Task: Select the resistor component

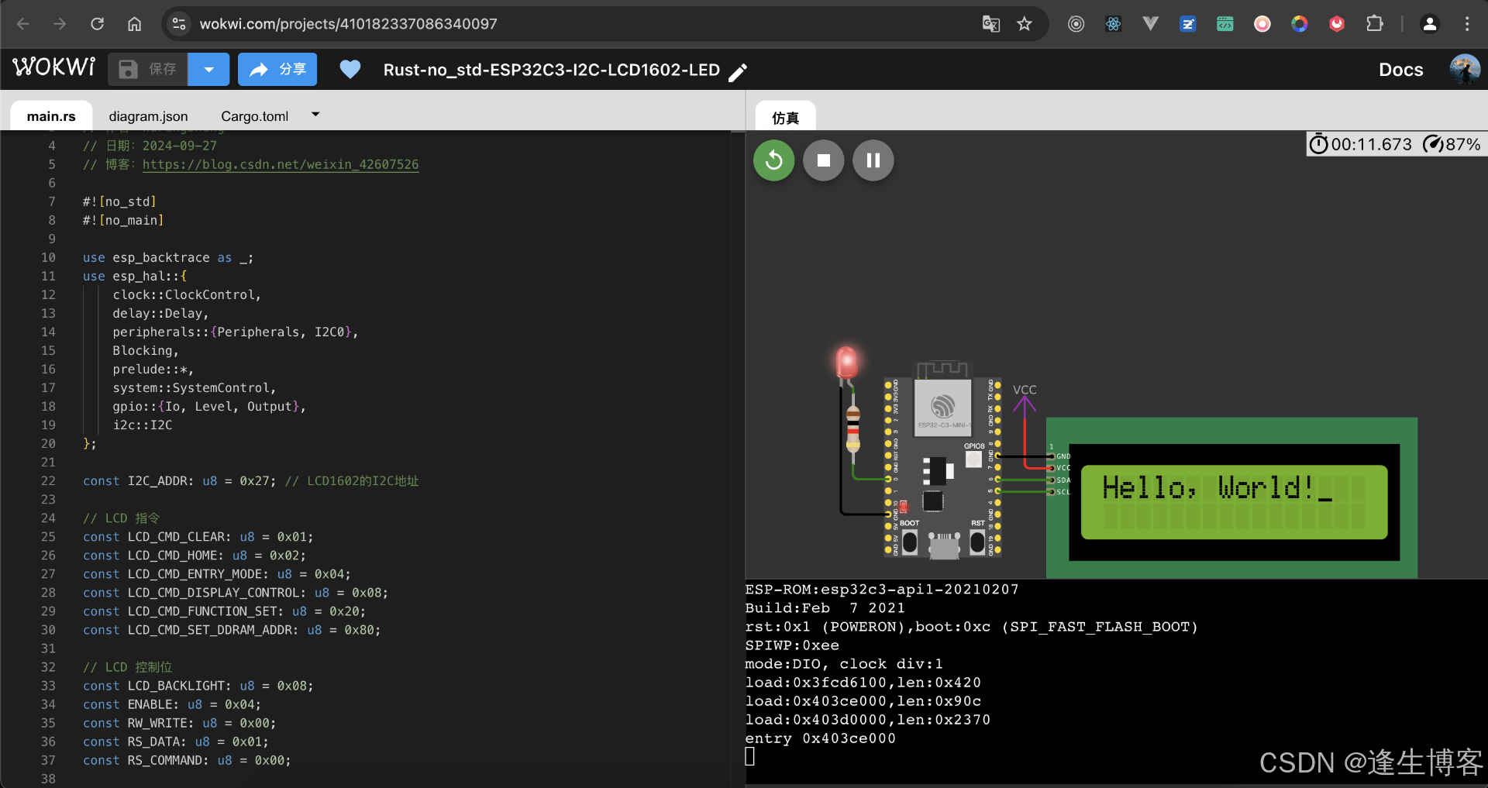Action: (852, 428)
